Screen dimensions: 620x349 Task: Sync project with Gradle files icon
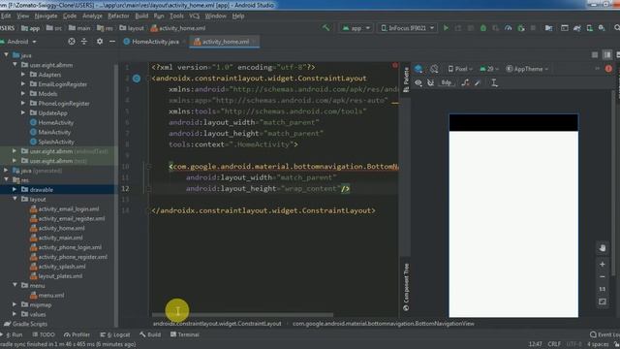click(577, 28)
